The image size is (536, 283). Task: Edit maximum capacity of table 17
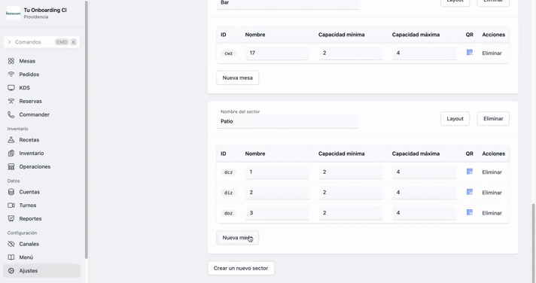click(x=425, y=53)
